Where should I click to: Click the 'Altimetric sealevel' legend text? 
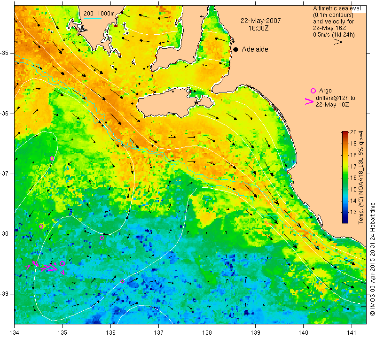pos(337,8)
